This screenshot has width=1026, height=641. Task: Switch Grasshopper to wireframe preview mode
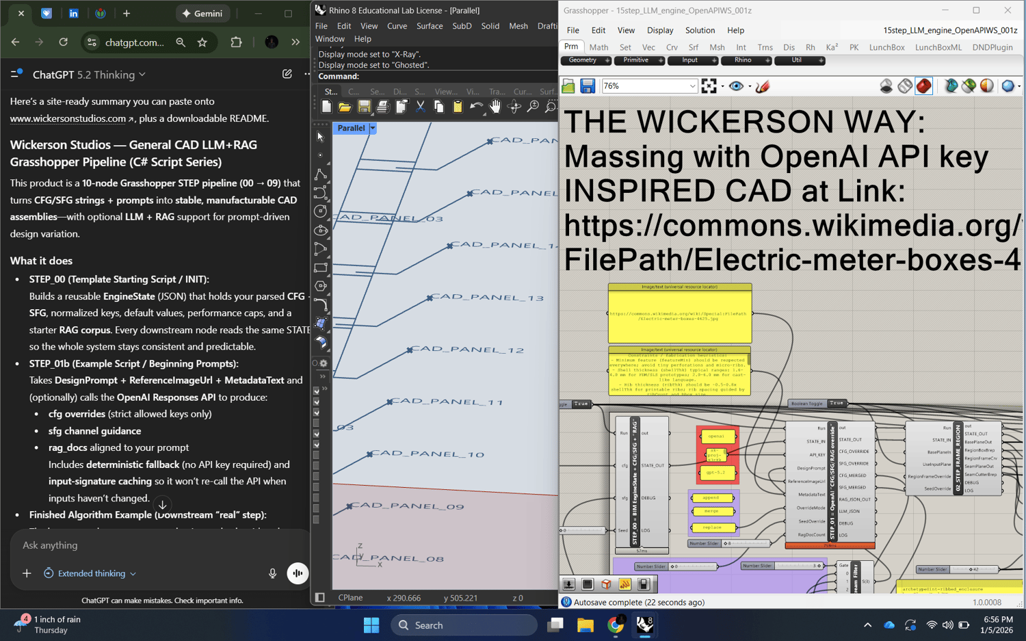(905, 86)
